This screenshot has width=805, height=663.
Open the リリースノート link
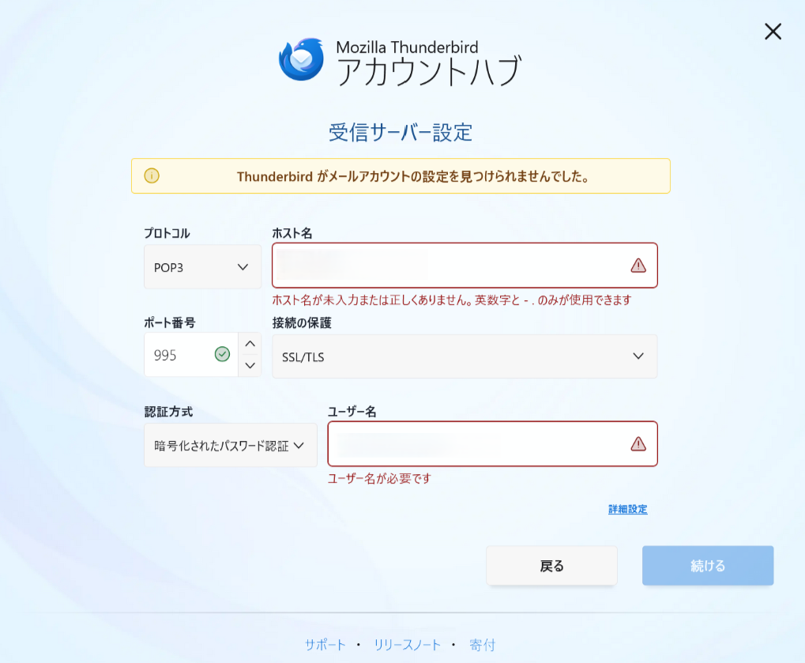point(408,644)
